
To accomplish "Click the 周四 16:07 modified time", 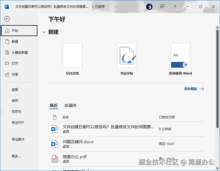I will coord(167,144).
